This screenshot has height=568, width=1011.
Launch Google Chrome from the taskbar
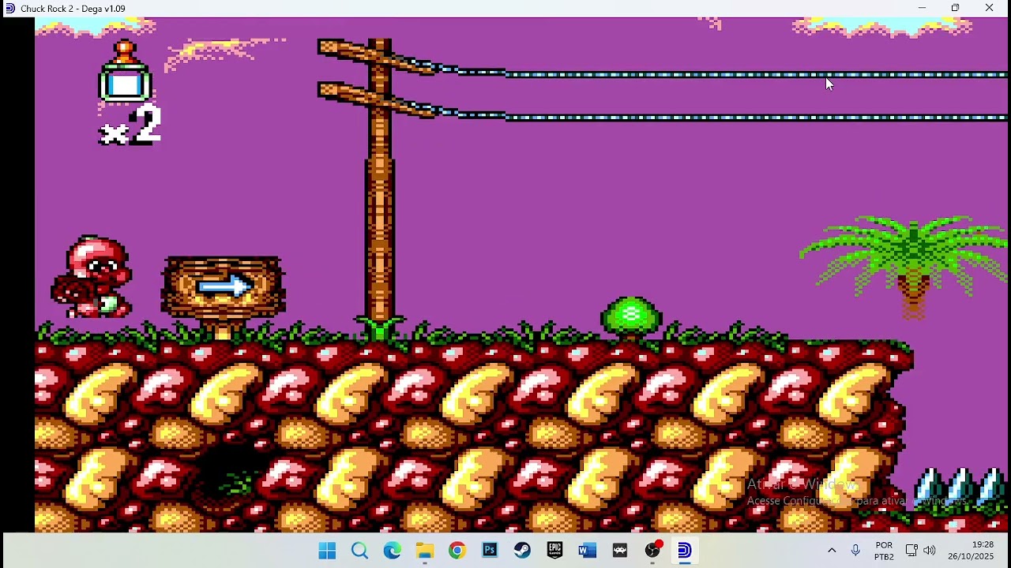coord(457,550)
